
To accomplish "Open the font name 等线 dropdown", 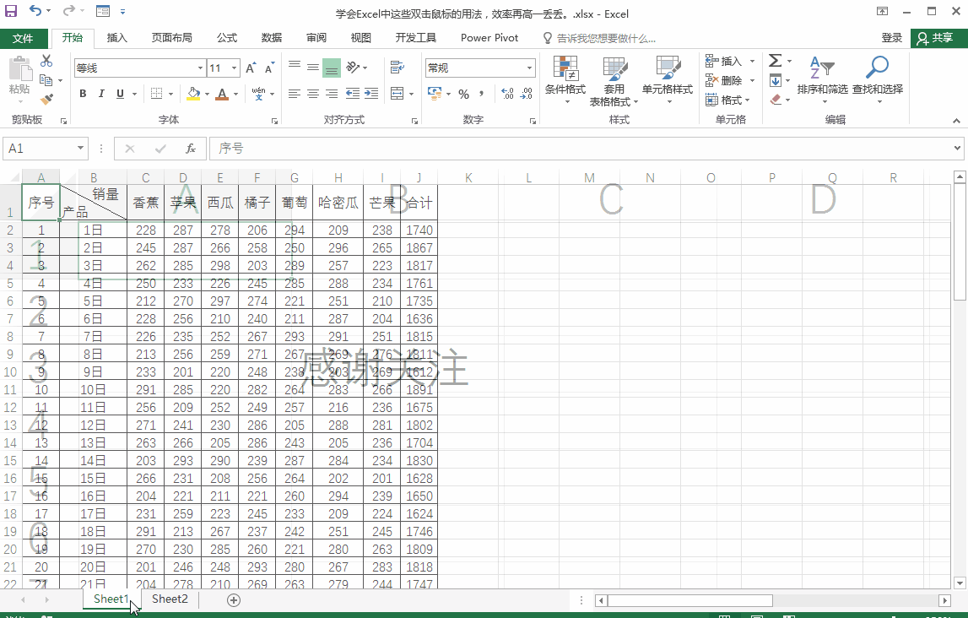I will (x=200, y=68).
